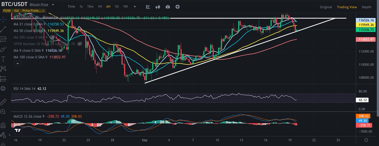
Task: Click the 116526.16 price axis label
Action: 365,20
